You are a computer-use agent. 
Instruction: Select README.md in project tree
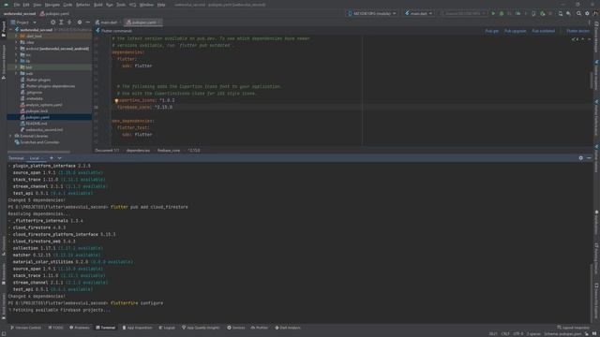coord(36,124)
